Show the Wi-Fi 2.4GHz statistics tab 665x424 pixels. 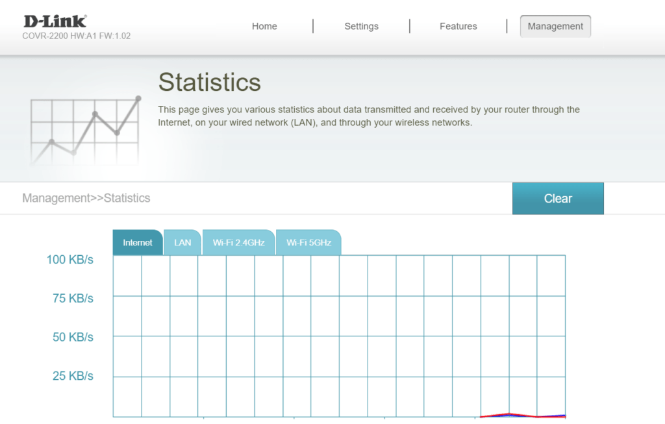(x=238, y=243)
